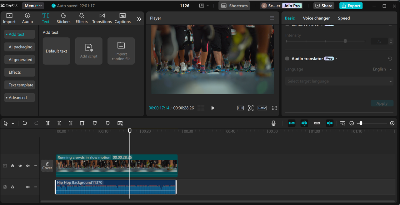Open the Select target language dropdown
This screenshot has height=205, width=400.
pyautogui.click(x=339, y=81)
